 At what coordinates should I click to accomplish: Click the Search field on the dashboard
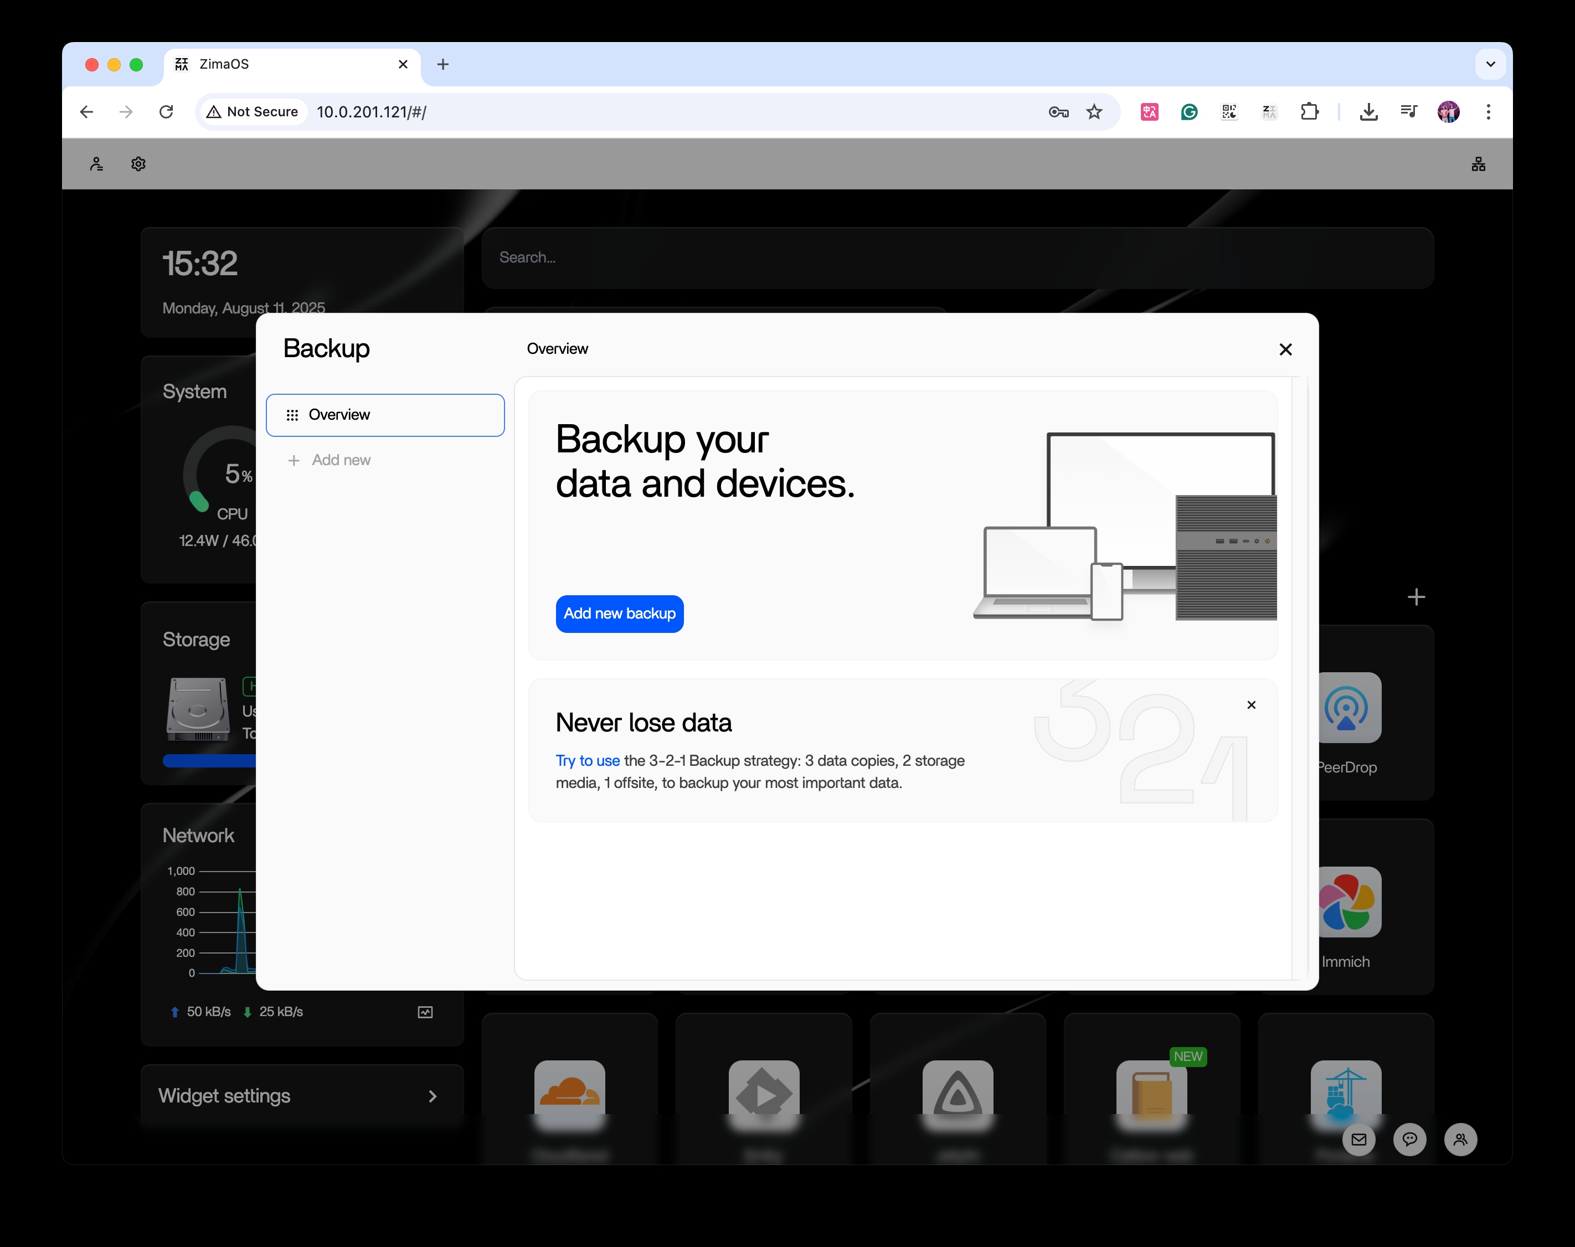tap(958, 257)
